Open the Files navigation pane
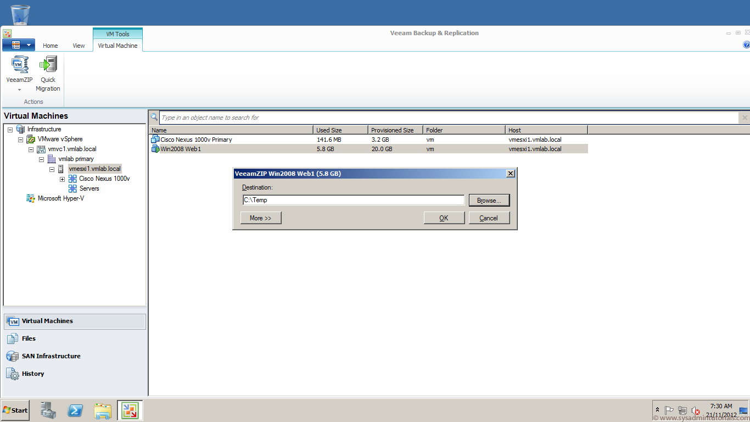Image resolution: width=750 pixels, height=422 pixels. coord(75,339)
